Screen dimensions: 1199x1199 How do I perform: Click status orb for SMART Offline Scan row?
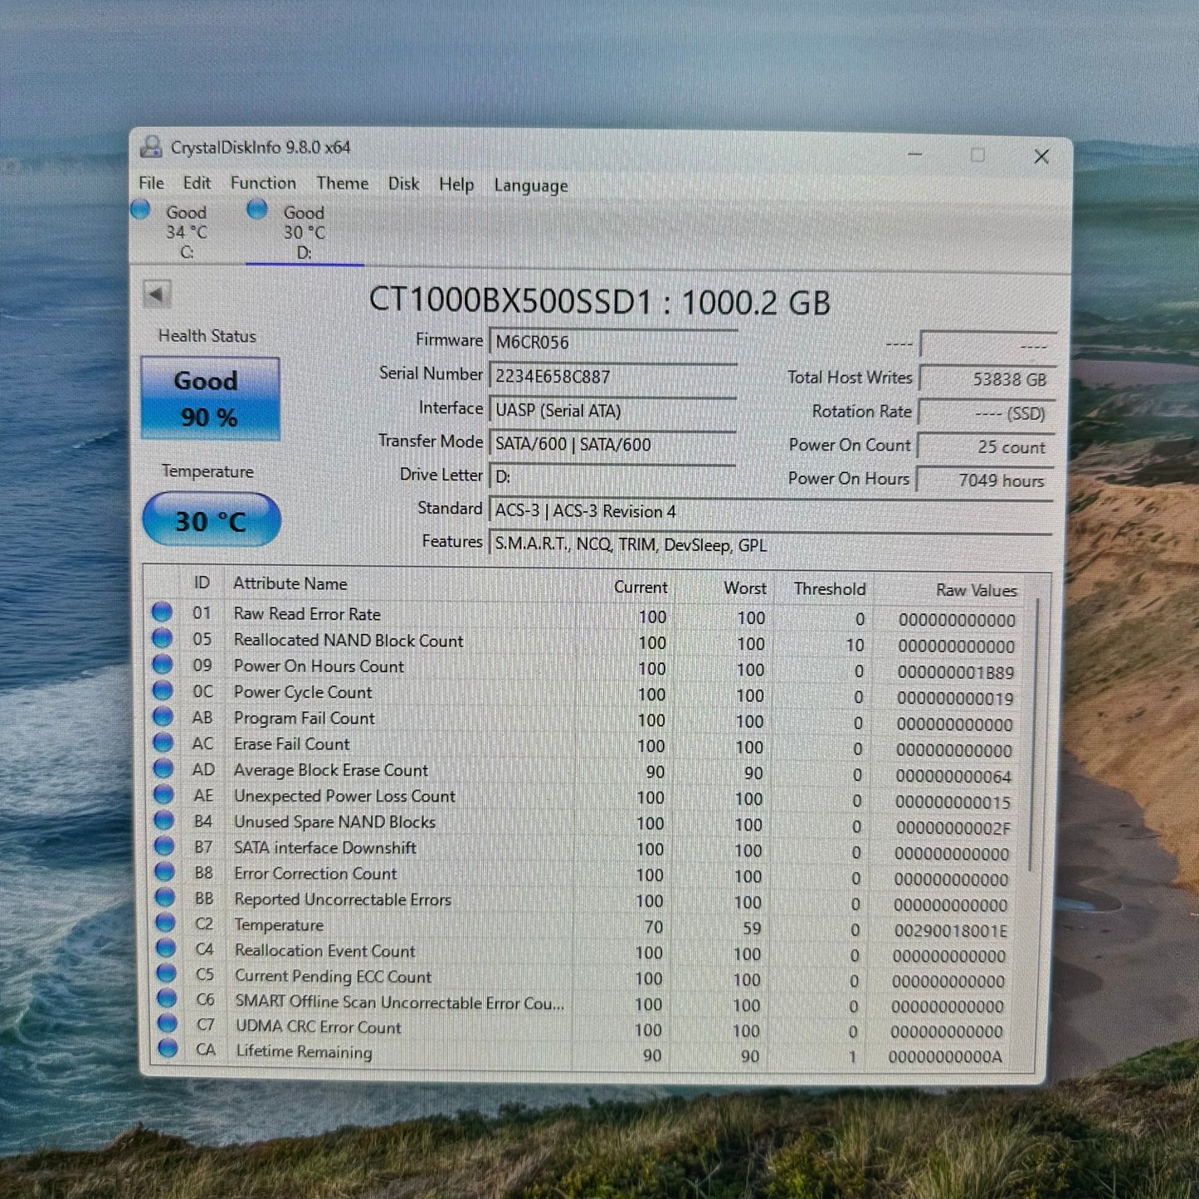coord(168,998)
